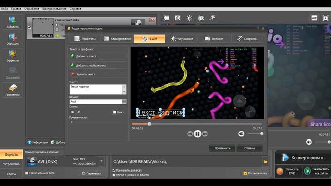Click the Отмена button
Viewport: 331px width, 186px height.
(250, 148)
